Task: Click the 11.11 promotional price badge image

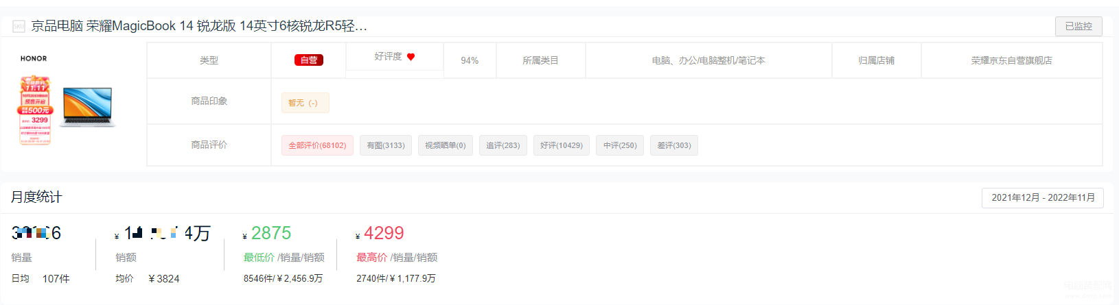Action: [x=35, y=110]
